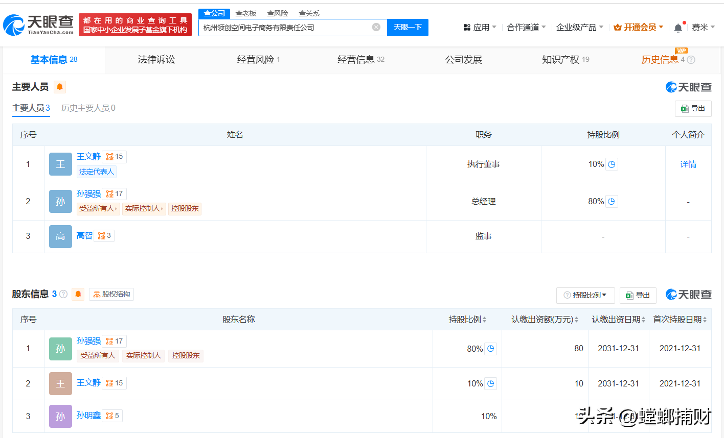The image size is (724, 438).
Task: Click 受益所有人 tag in personnel table
Action: click(x=98, y=209)
